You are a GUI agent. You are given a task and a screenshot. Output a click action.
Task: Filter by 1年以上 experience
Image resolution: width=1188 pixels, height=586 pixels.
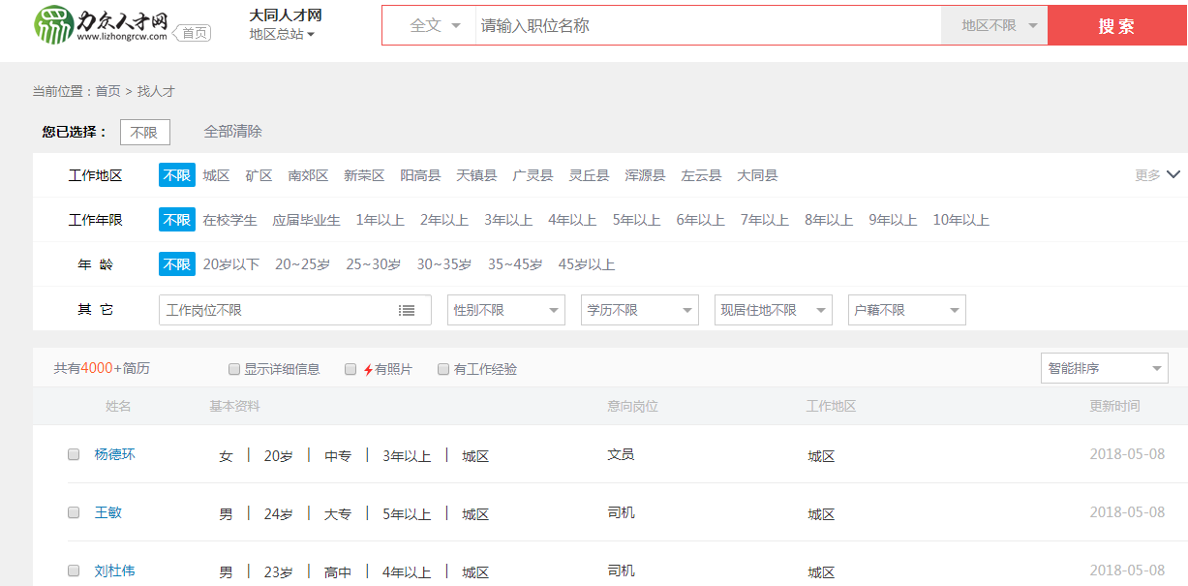[380, 220]
